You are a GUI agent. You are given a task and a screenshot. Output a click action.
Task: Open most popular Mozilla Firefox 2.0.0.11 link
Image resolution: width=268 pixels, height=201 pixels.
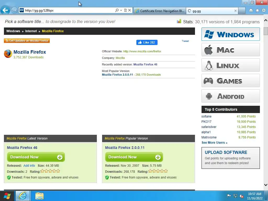117,75
